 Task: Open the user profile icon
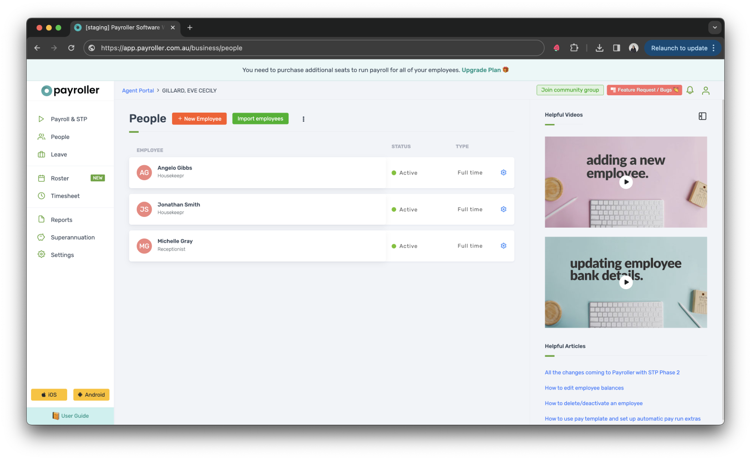pyautogui.click(x=705, y=91)
